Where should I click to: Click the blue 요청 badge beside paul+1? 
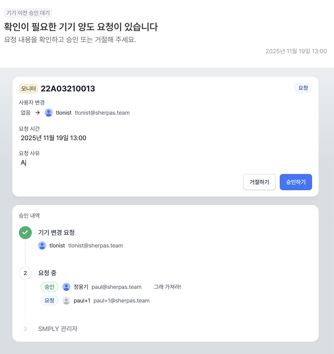(x=49, y=300)
